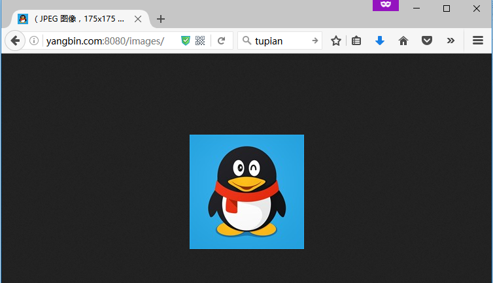
Task: Minimize the browser window
Action: pos(416,8)
